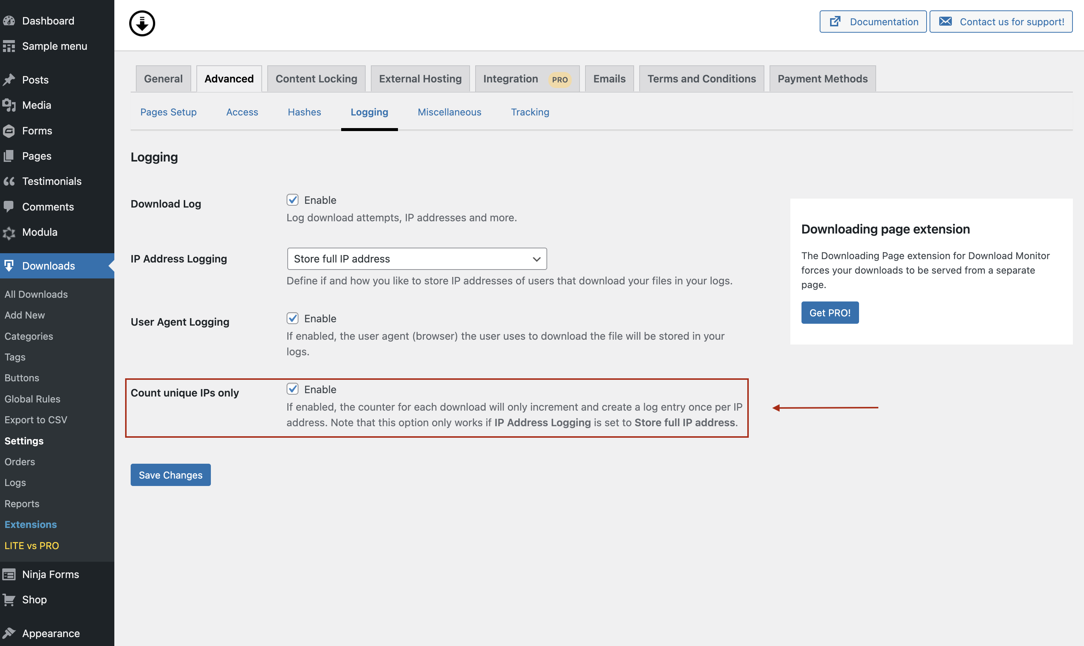Click the Comments bubble icon
The image size is (1084, 646).
tap(9, 206)
